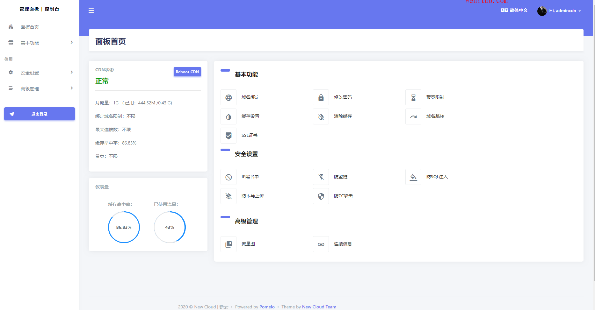
Task: Click the 修改密码 text link
Action: pyautogui.click(x=343, y=97)
